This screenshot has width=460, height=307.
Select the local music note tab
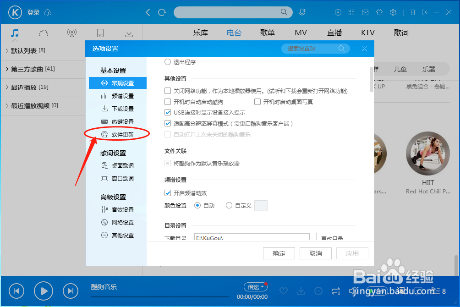coord(15,33)
